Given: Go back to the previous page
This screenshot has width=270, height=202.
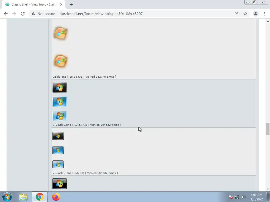Looking at the screenshot, I should click(6, 14).
